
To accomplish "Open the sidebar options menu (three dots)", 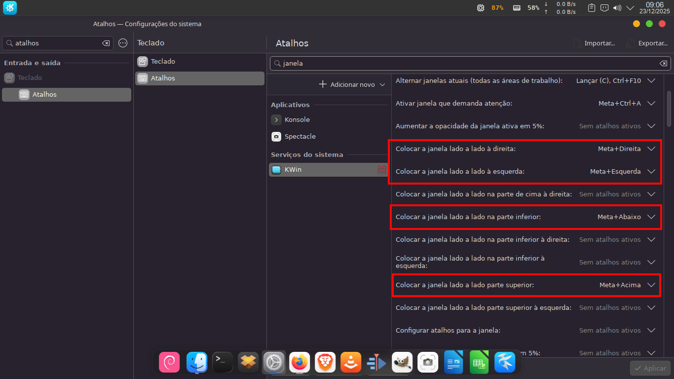I will [123, 43].
